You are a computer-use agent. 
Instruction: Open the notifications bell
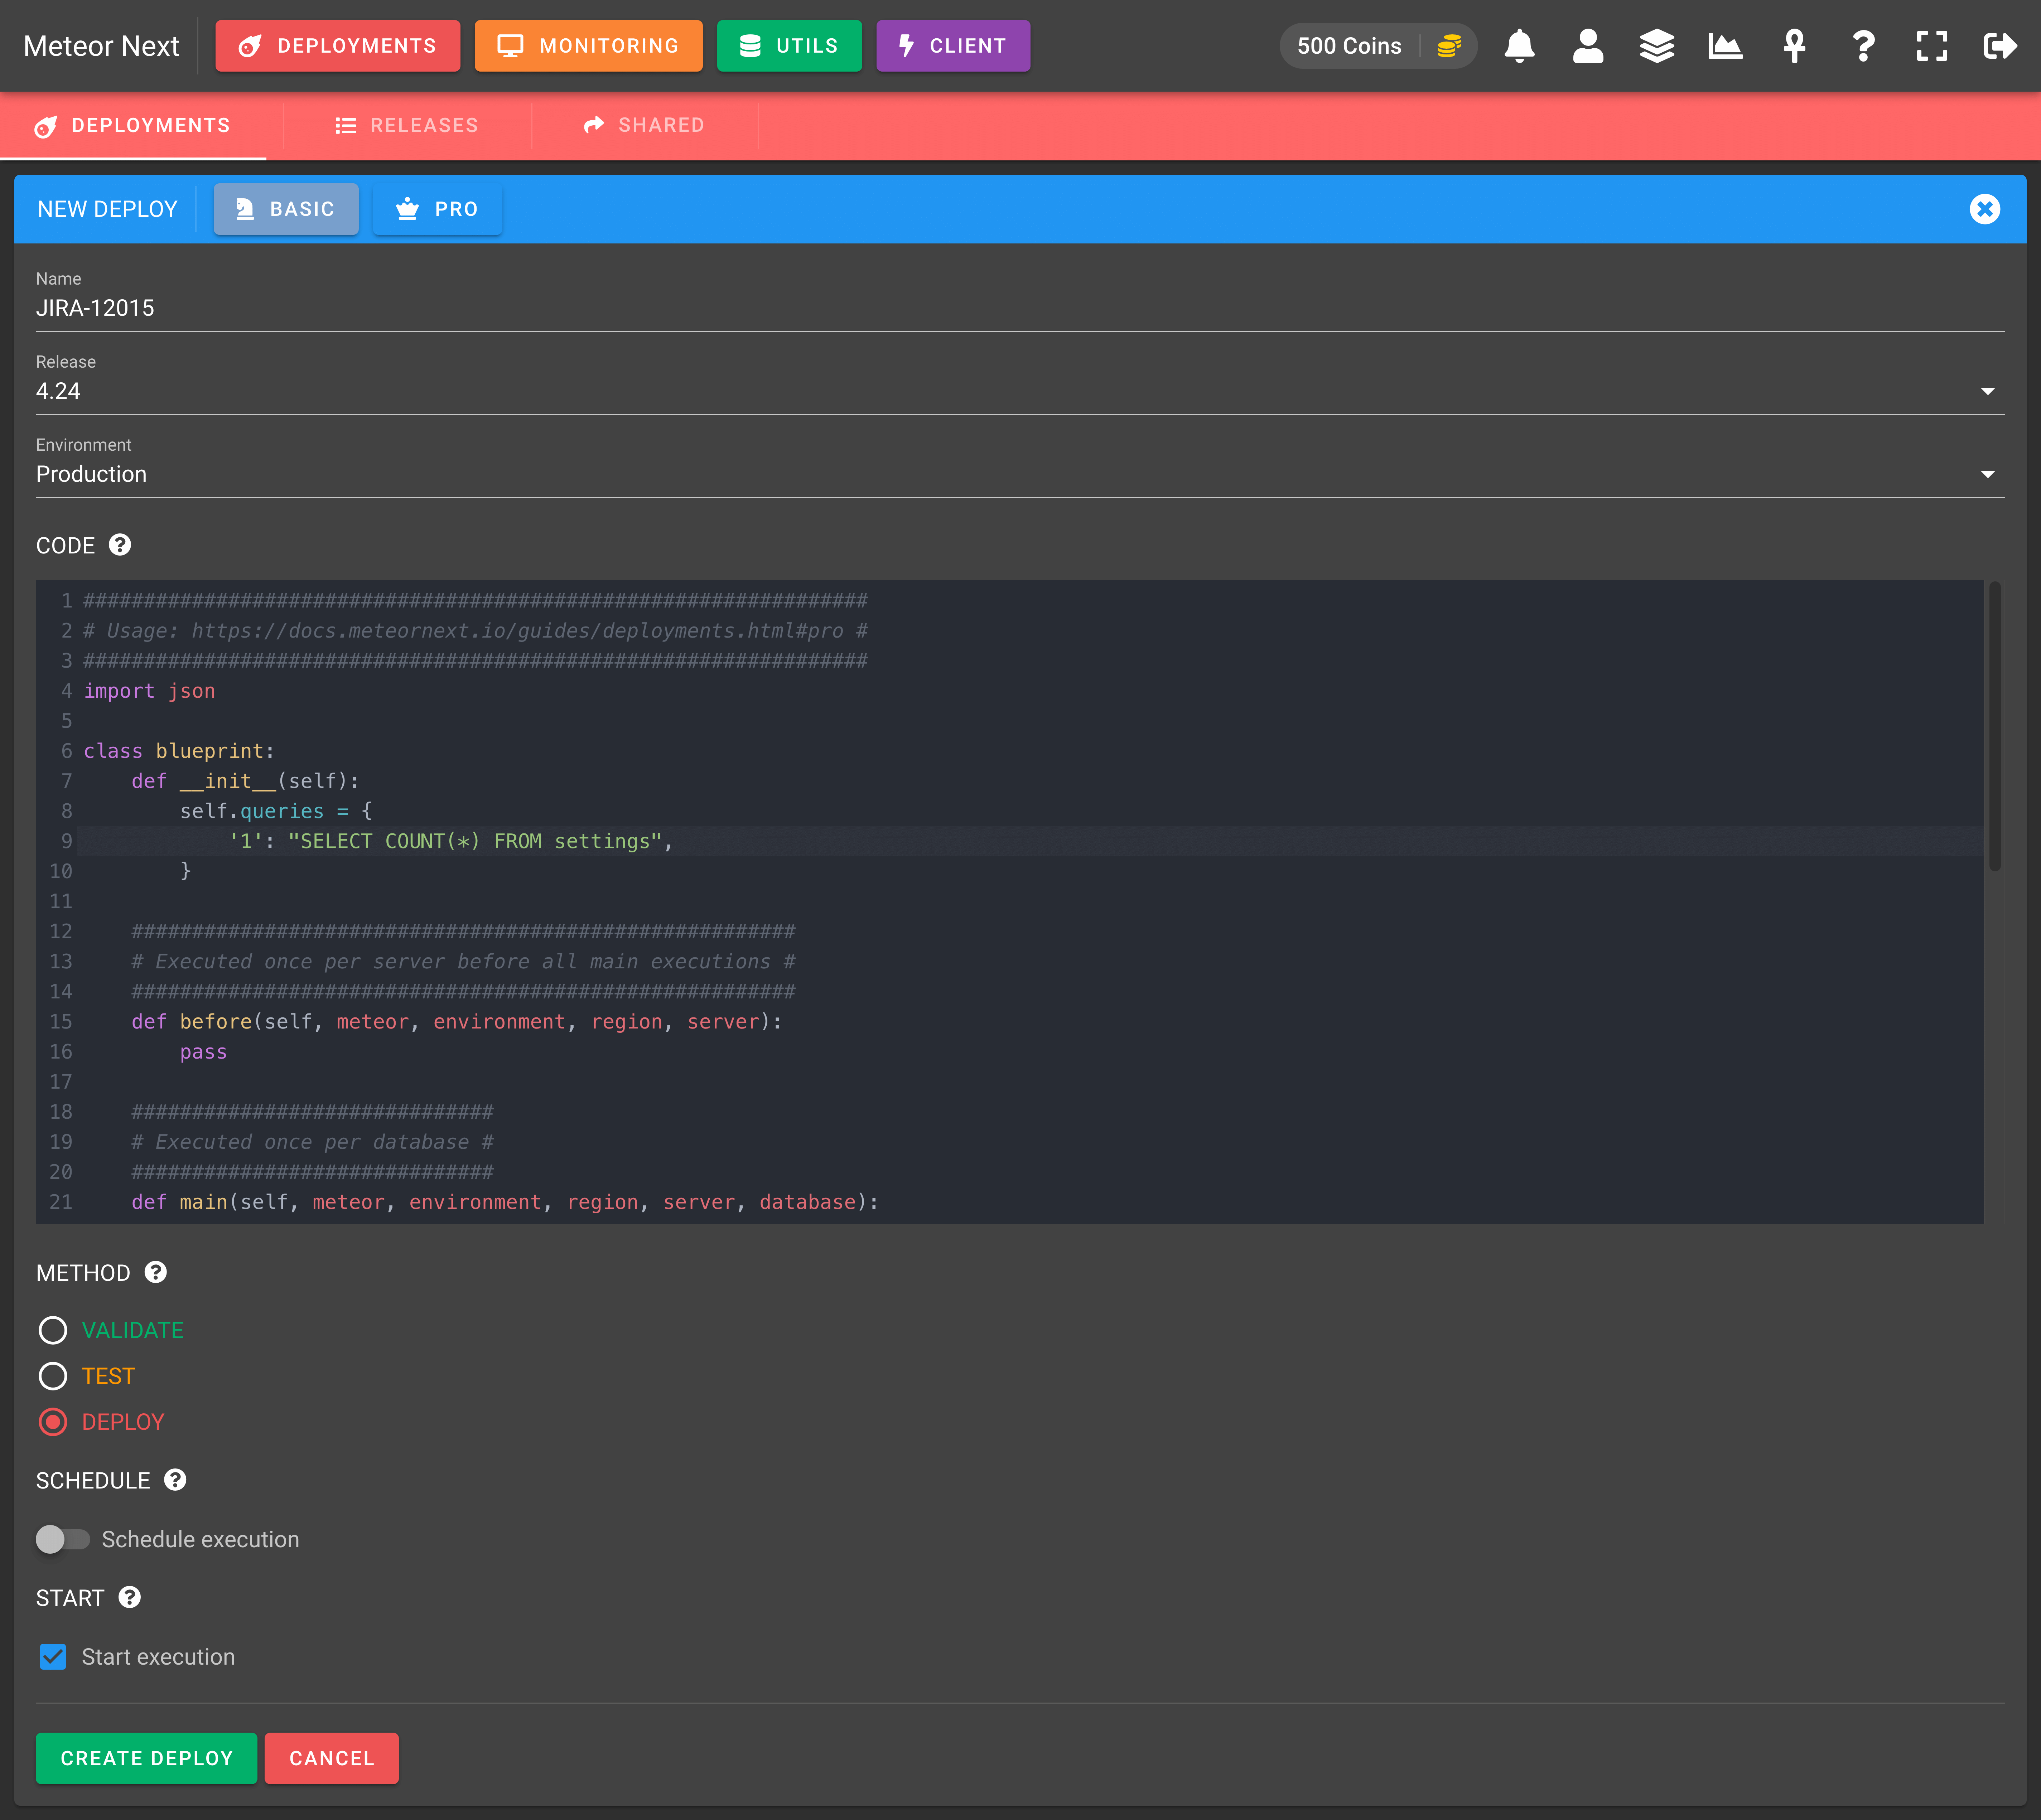tap(1519, 46)
